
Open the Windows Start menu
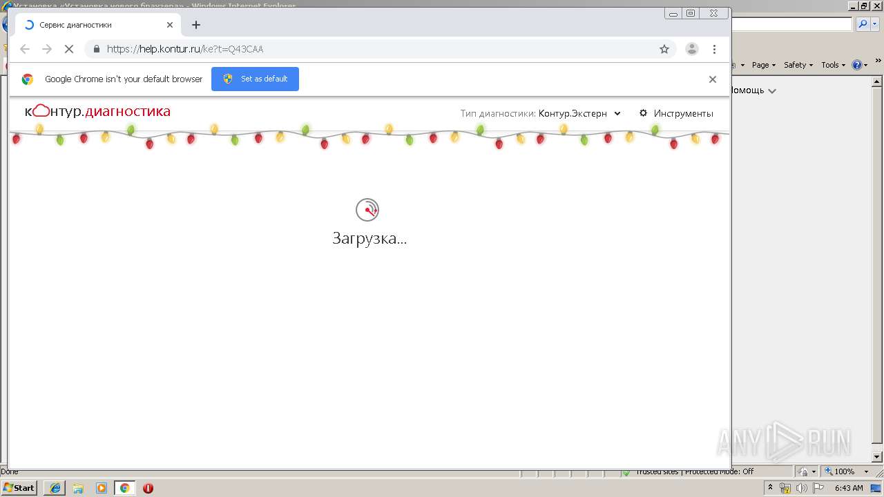pos(19,487)
